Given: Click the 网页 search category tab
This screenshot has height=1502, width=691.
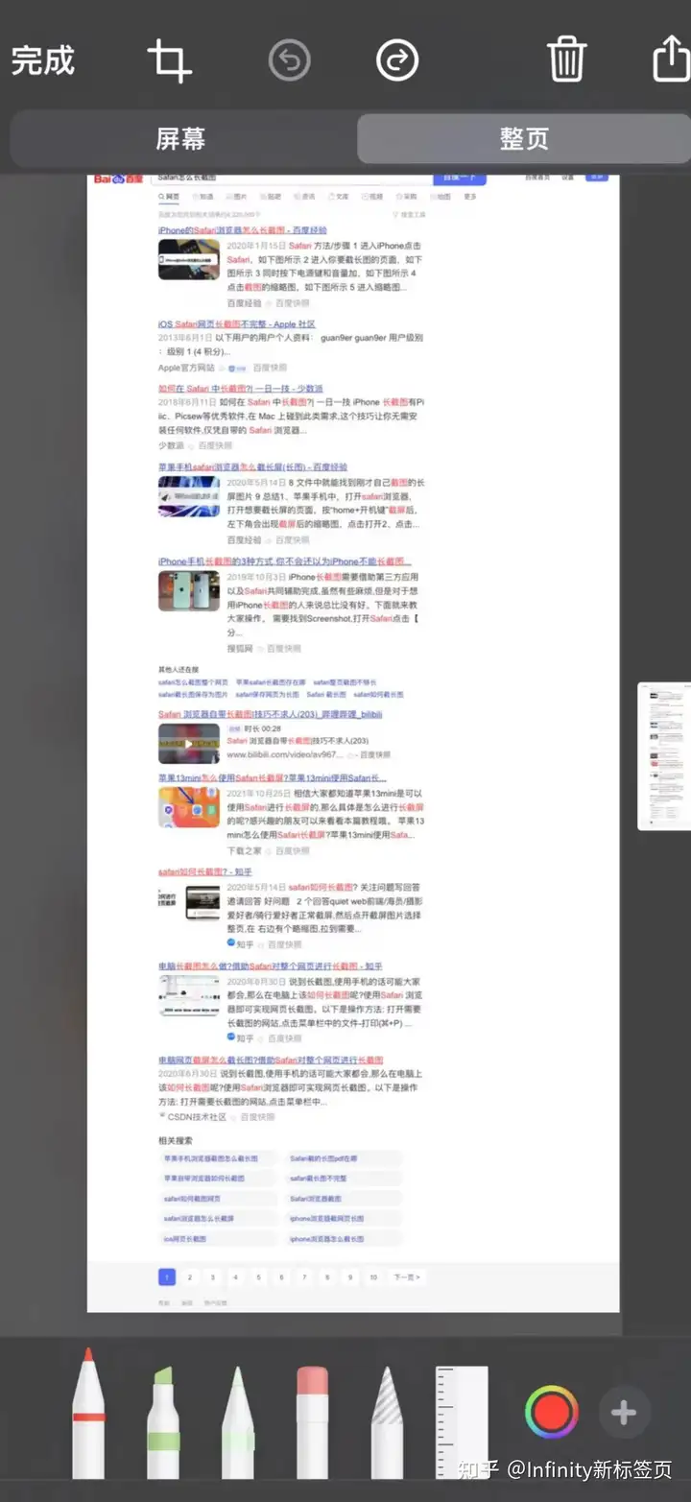Looking at the screenshot, I should tap(169, 197).
